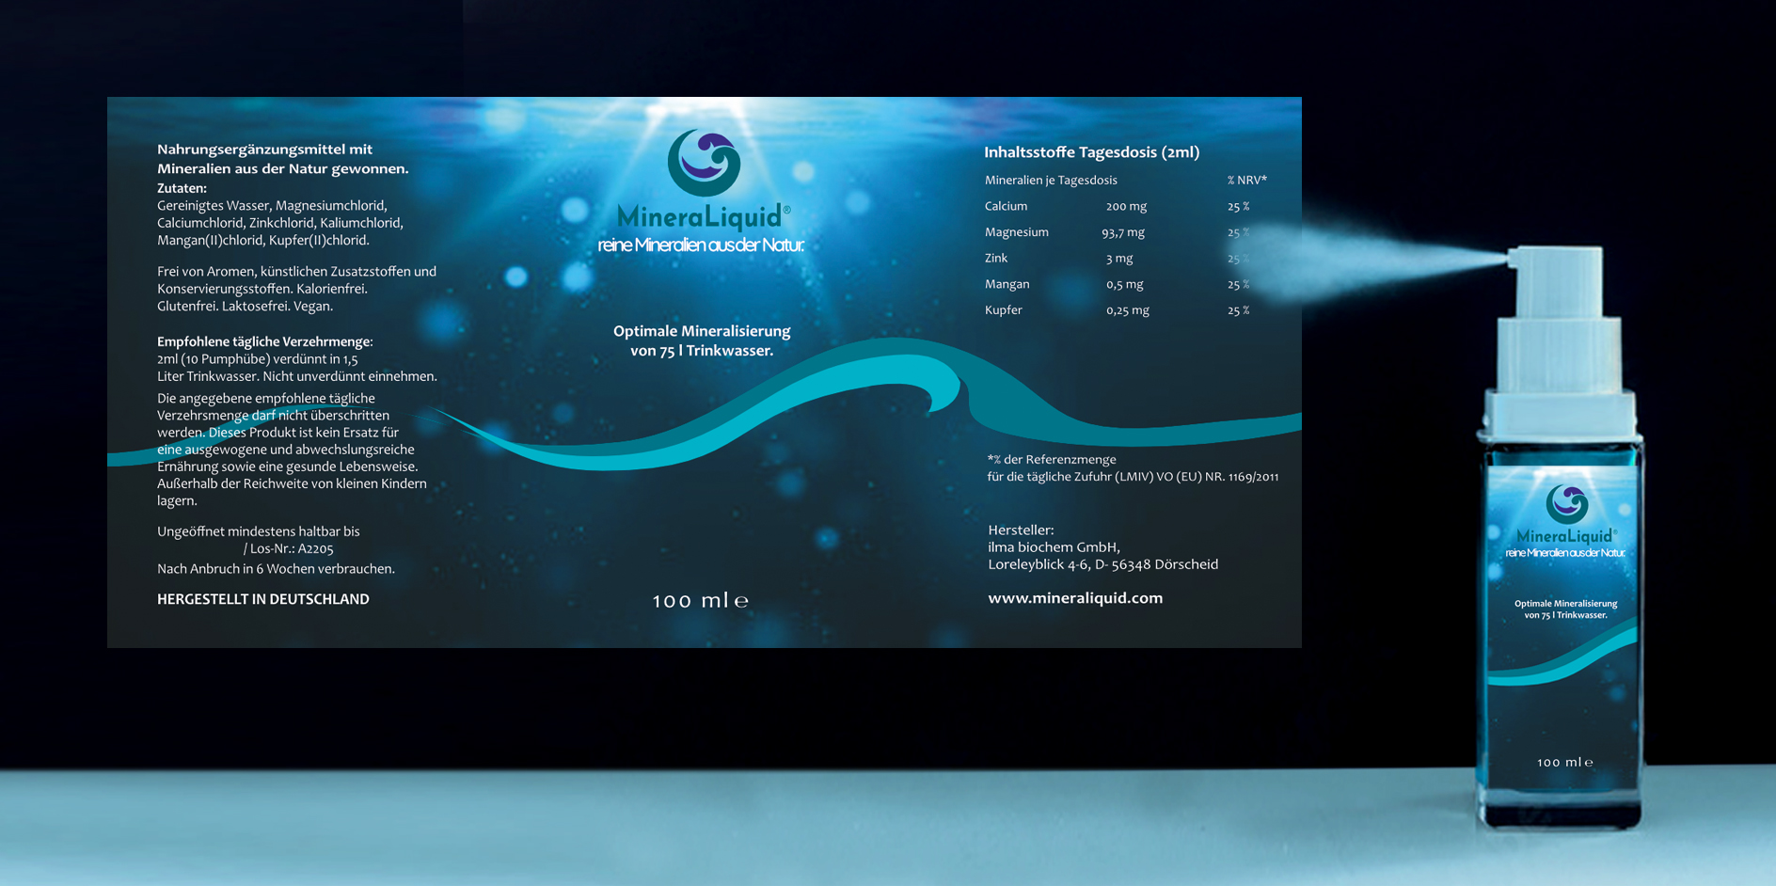Click the 'Inhaltsstoffe Tagesdosis (2ml)' heading

coord(1091,152)
